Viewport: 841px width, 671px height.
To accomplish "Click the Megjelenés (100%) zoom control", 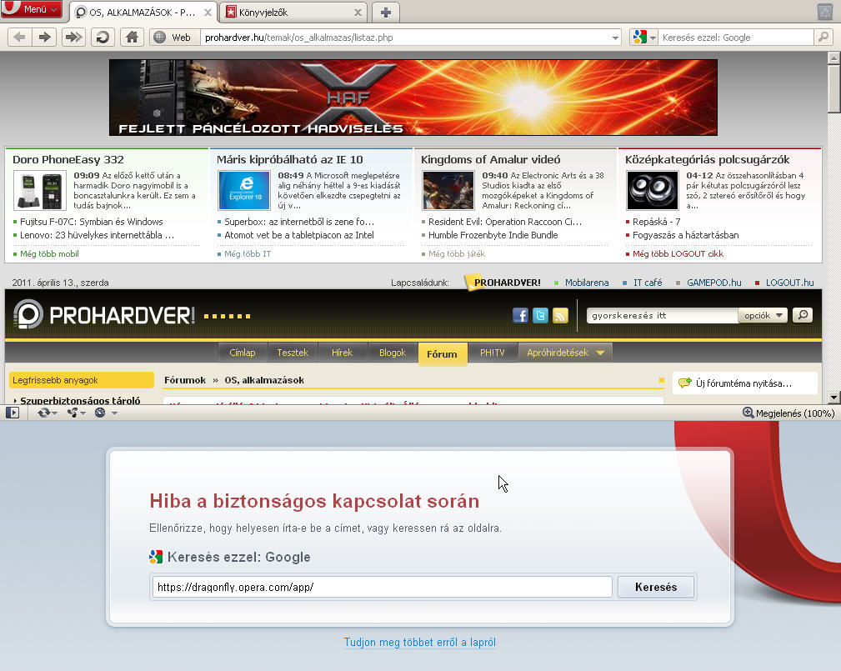I will pos(788,413).
